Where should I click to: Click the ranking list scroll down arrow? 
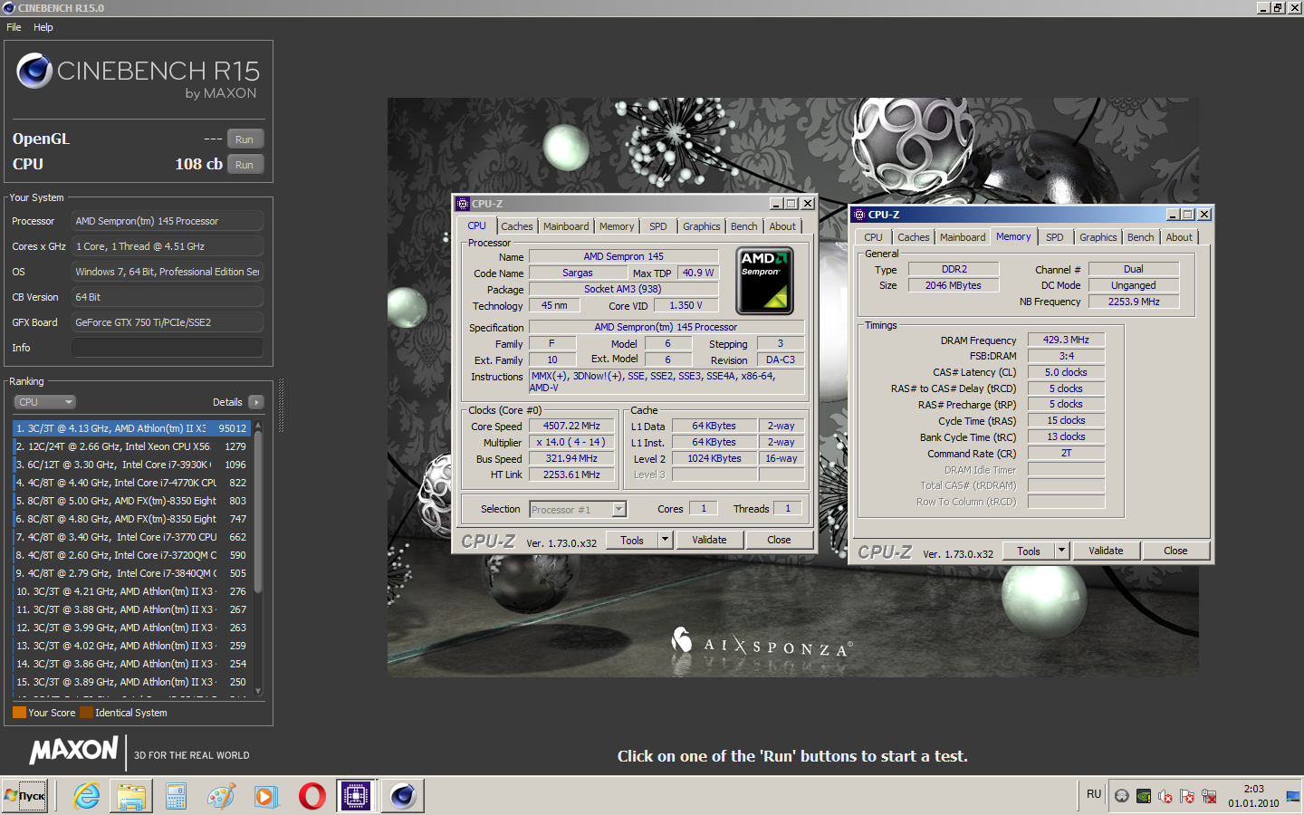click(x=258, y=691)
